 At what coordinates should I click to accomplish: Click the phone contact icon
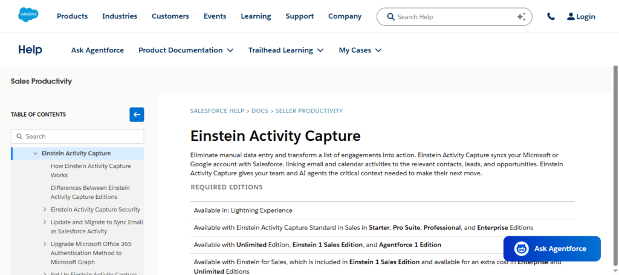[551, 16]
